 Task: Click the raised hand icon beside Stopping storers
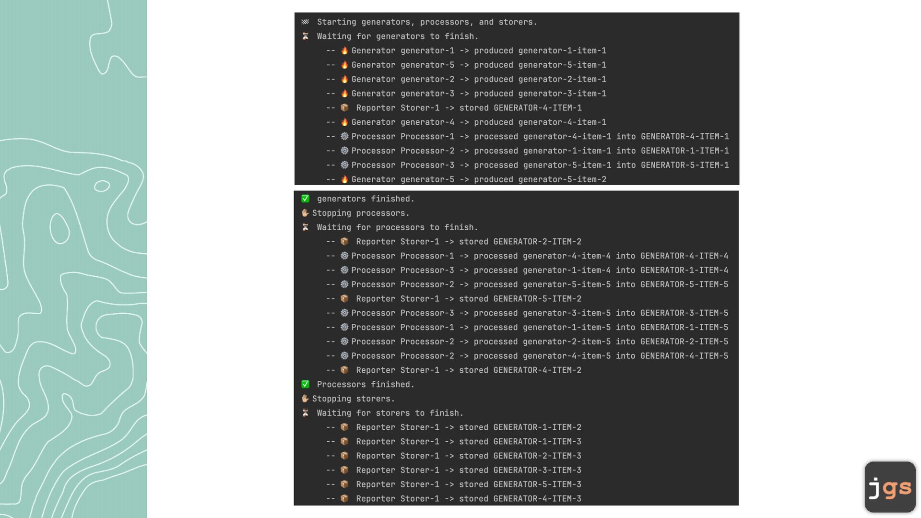coord(305,399)
